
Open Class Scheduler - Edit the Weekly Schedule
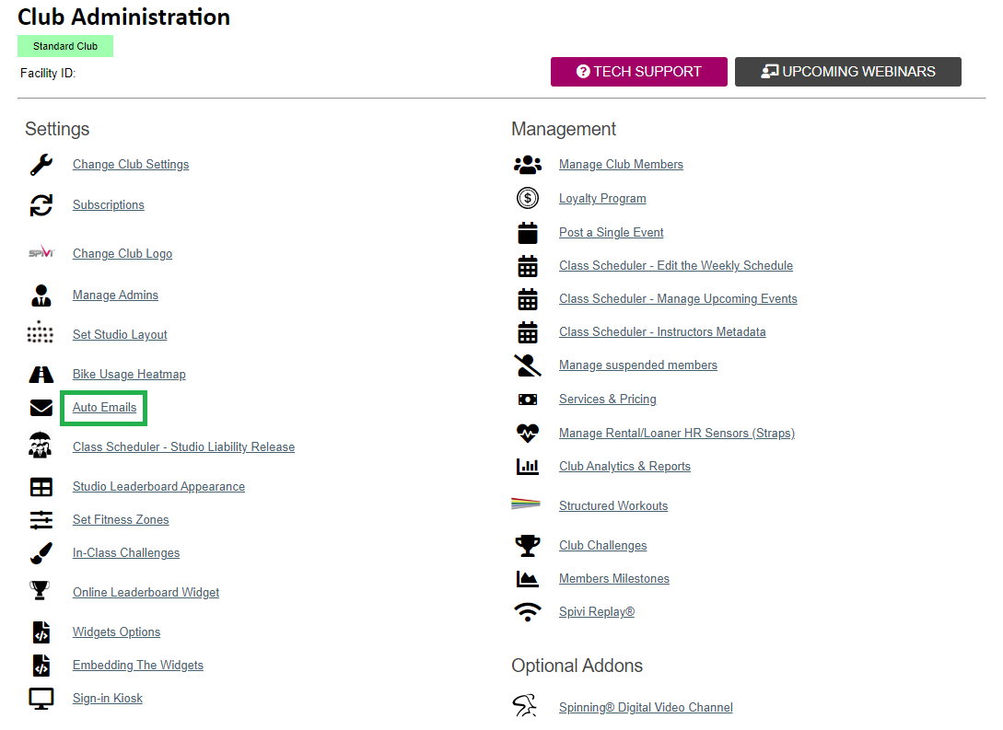pos(676,265)
